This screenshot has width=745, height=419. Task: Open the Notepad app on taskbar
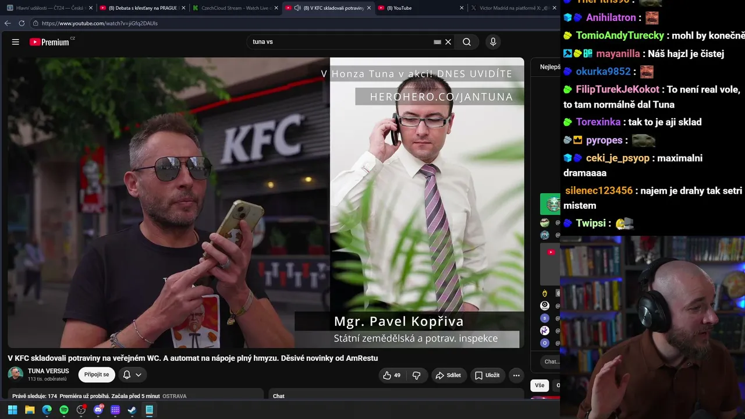pos(149,410)
